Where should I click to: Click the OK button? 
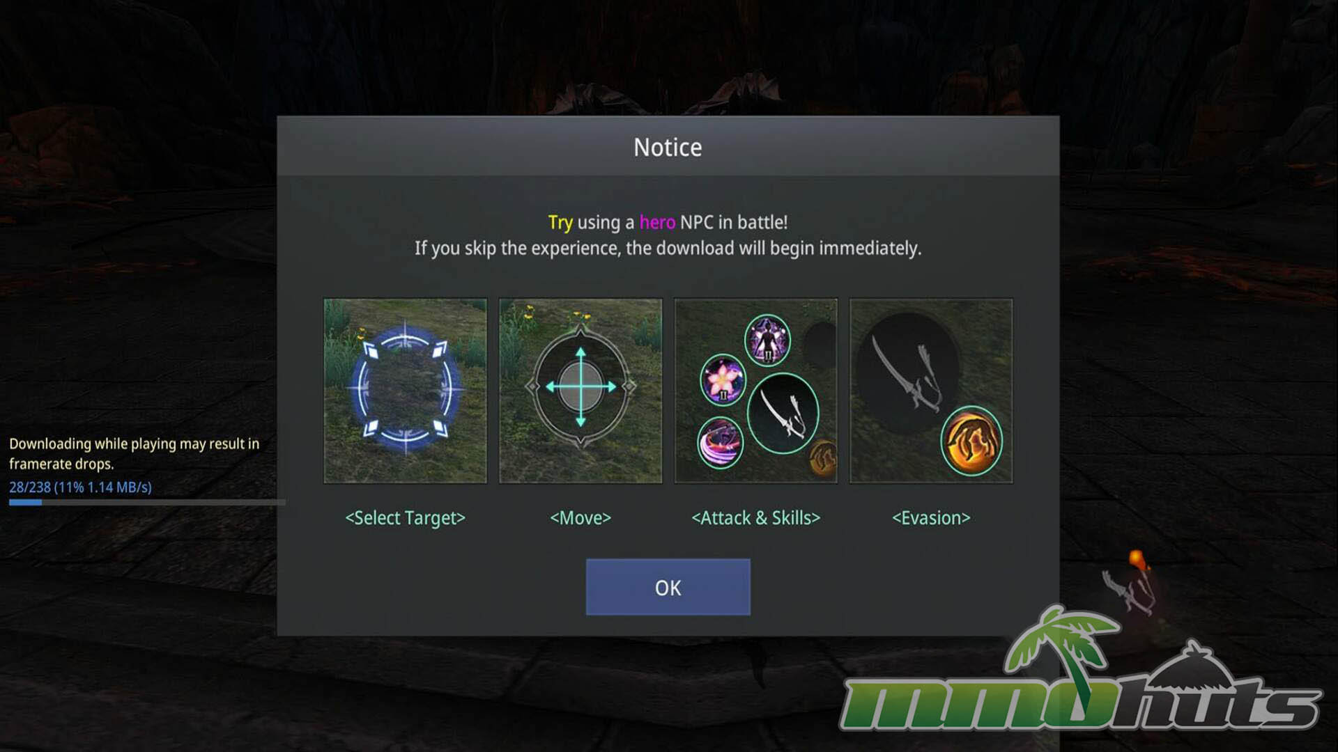click(668, 587)
